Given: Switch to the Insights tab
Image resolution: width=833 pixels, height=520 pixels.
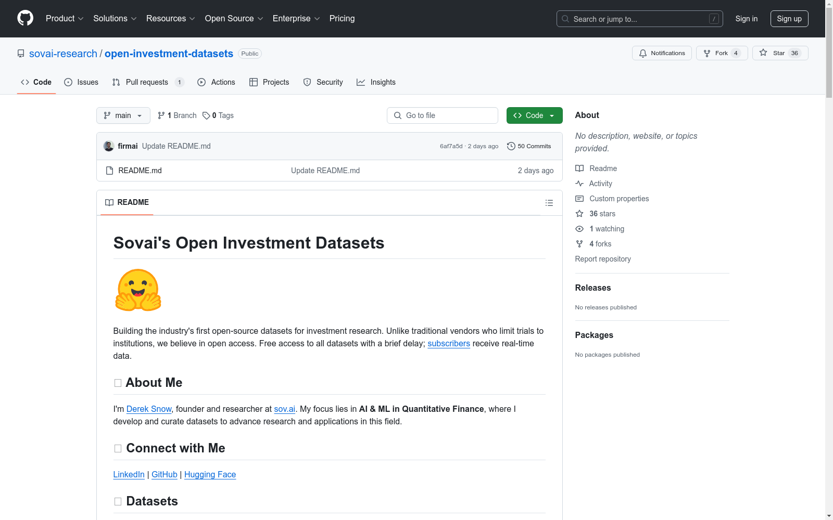Looking at the screenshot, I should click(376, 82).
